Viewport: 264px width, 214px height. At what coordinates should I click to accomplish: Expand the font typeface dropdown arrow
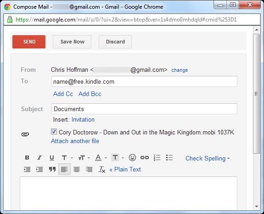point(72,158)
